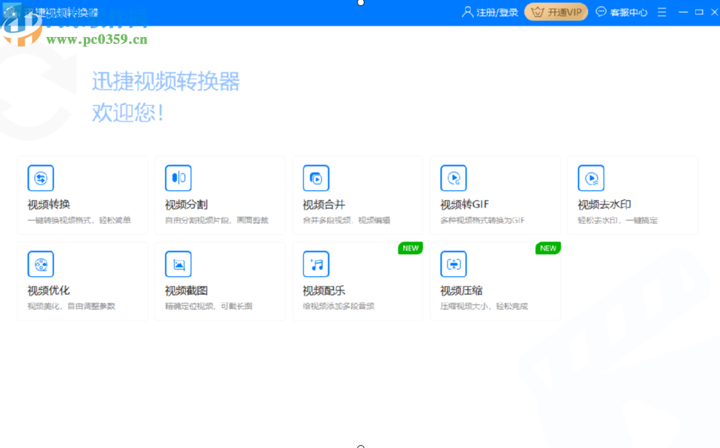Click the NEW badge on 视频压缩 card
Screen dimensions: 720x448
pos(548,248)
